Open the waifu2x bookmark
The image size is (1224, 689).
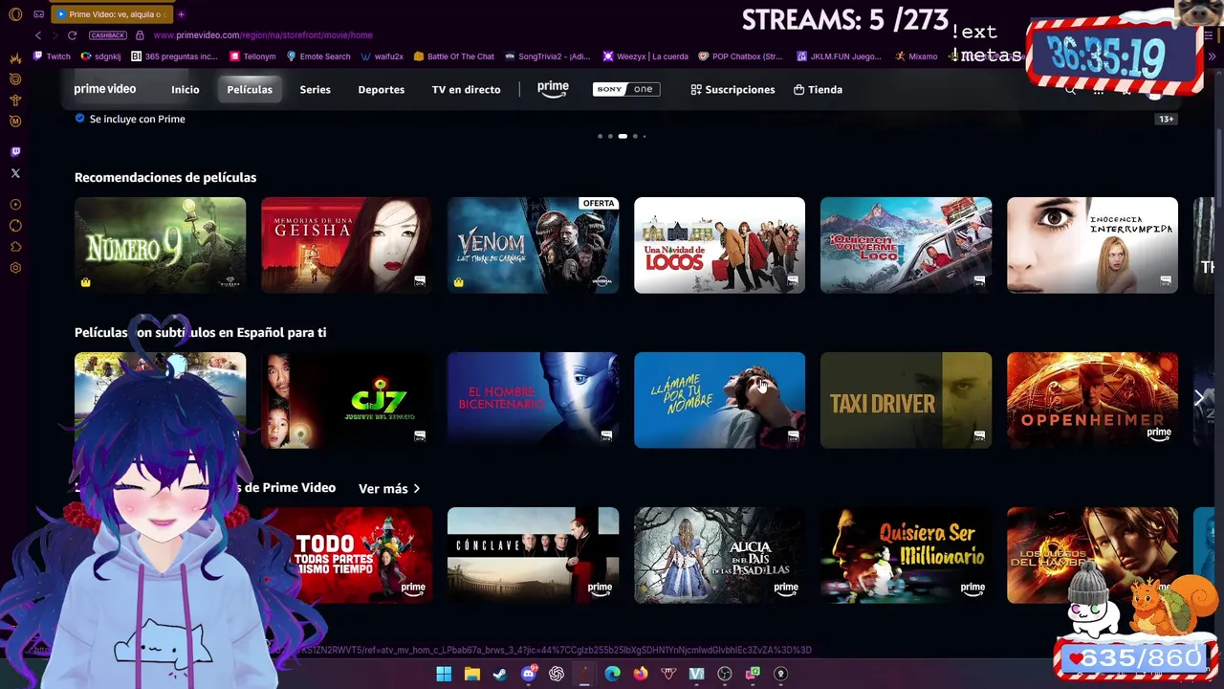382,56
